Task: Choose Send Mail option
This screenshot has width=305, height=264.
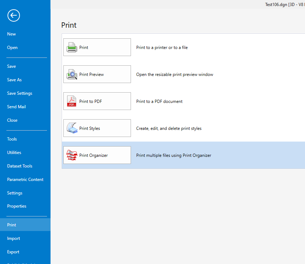Action: 16,107
